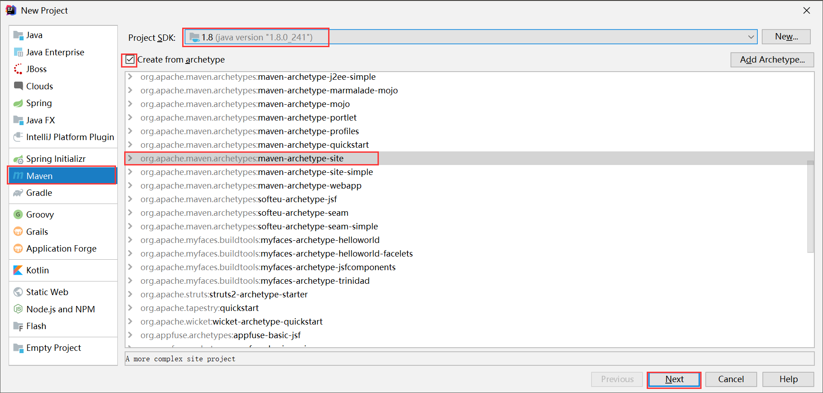
Task: Choose Kotlin in project type list
Action: (63, 270)
